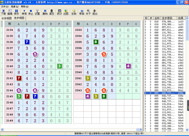Viewport: 189px width, 136px height.
Task: Switch to the 走步视图 tab
Action: tap(19, 18)
